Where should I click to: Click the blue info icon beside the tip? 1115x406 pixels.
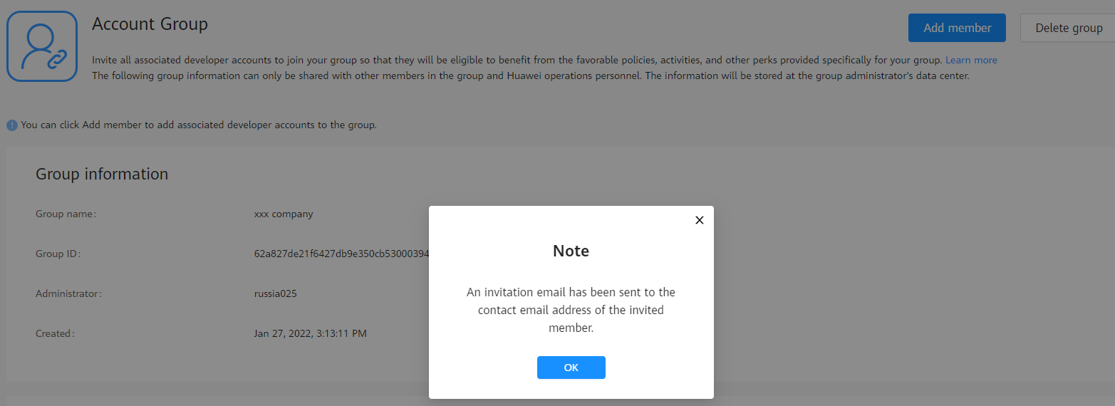12,125
